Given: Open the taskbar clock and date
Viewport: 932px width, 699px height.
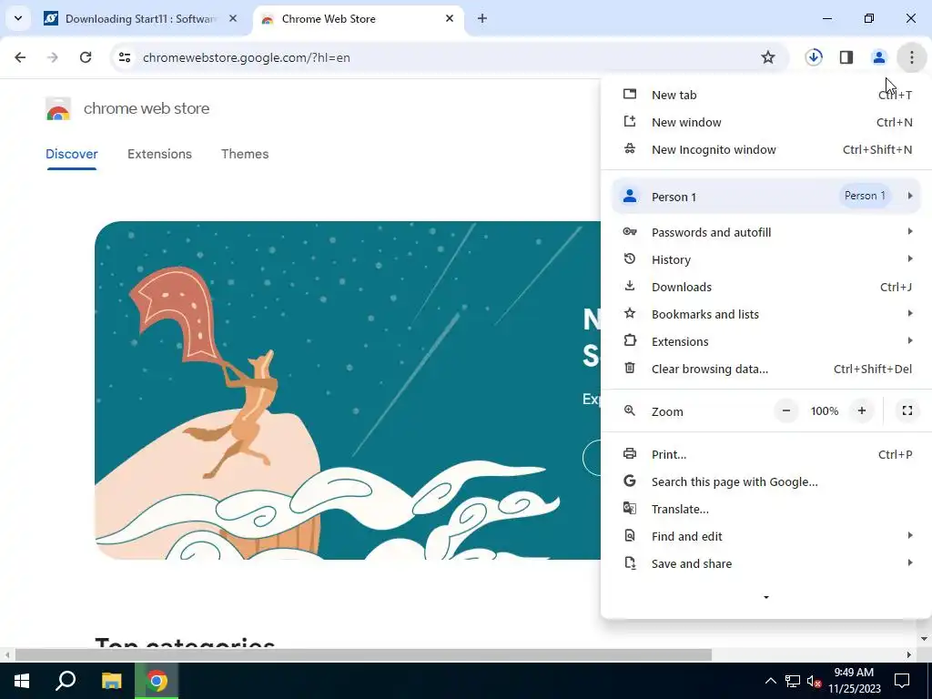Looking at the screenshot, I should coord(854,681).
